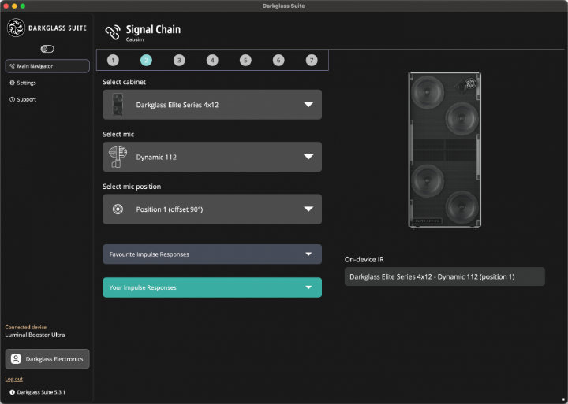568x404 pixels.
Task: Click the Signal Chain heading
Action: pos(153,29)
